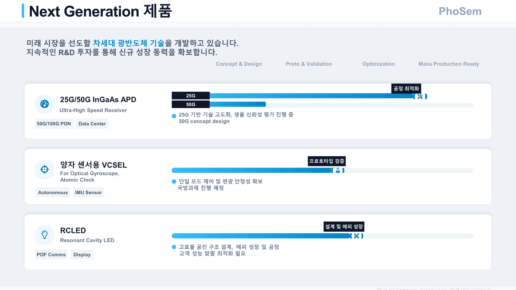Click the 프로토타입 검증 status label
The height and width of the screenshot is (290, 516).
327,161
